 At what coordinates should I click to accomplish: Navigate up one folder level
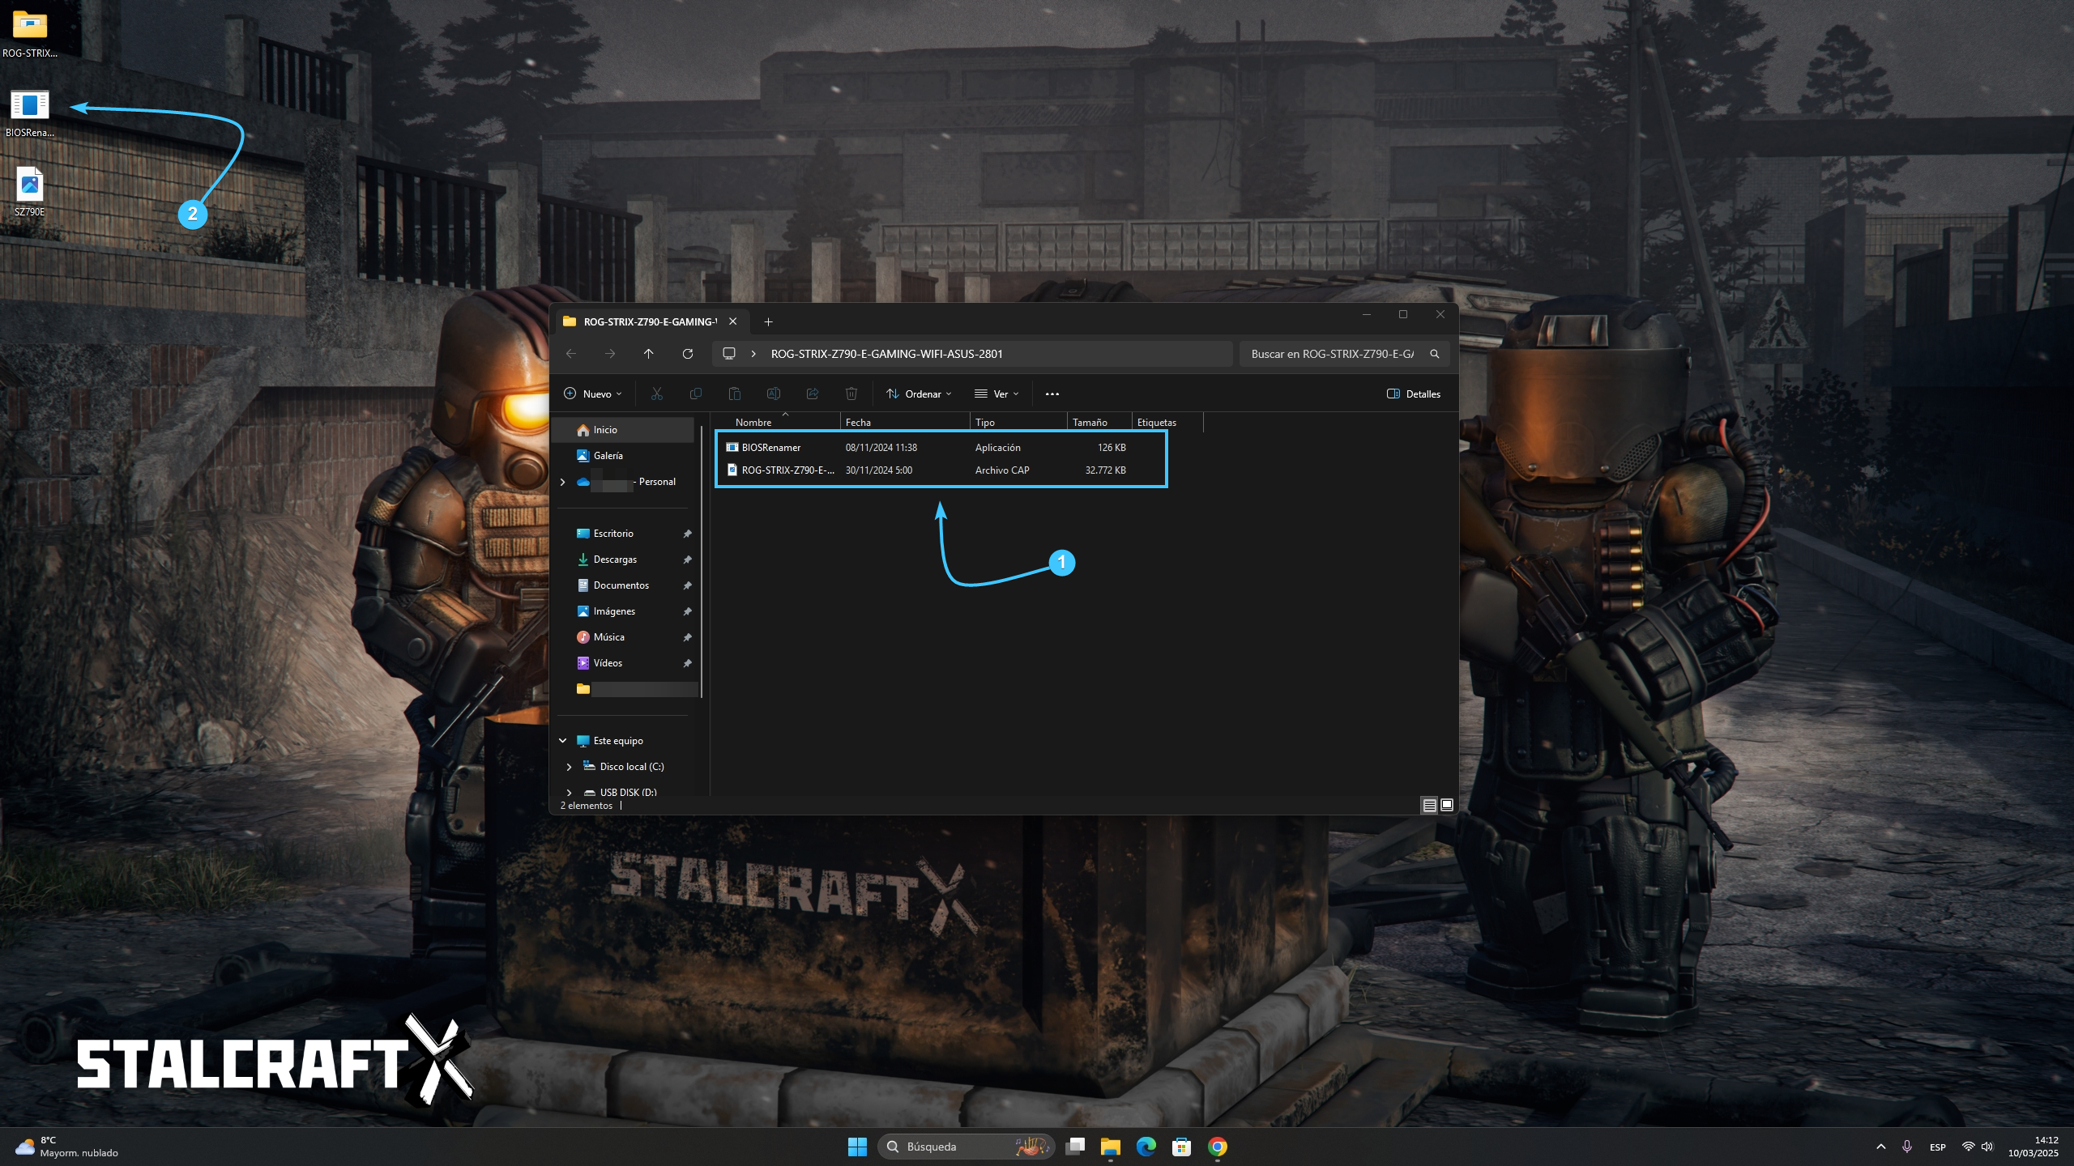(x=649, y=354)
